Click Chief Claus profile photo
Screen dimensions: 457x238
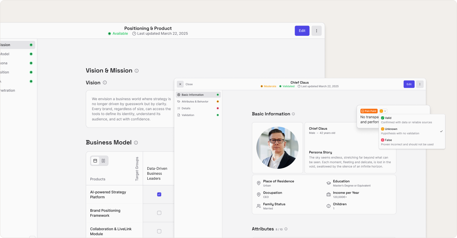[278, 148]
